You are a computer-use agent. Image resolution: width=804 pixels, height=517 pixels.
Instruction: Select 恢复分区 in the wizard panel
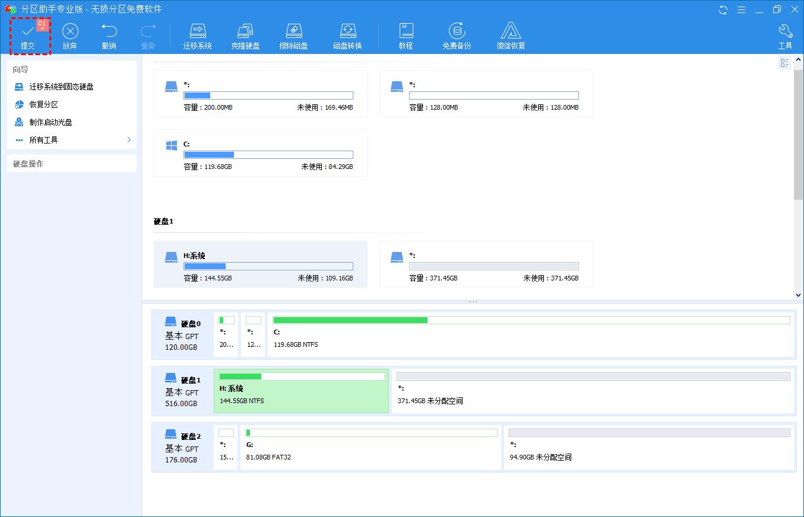pyautogui.click(x=43, y=104)
